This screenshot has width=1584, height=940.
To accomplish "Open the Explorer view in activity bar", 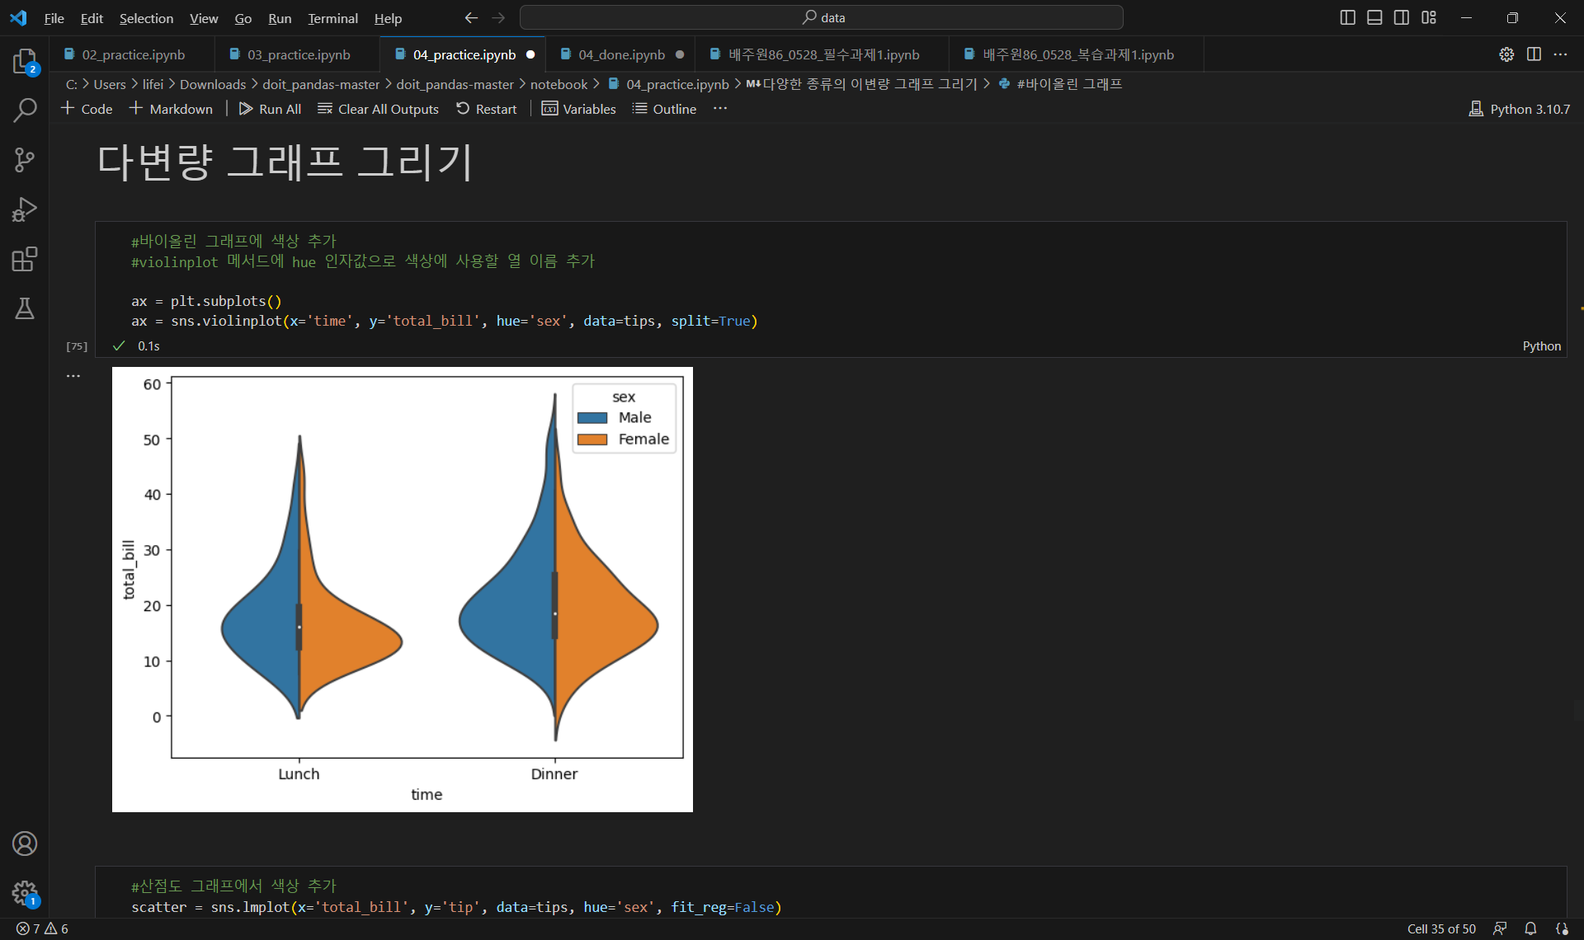I will [25, 62].
